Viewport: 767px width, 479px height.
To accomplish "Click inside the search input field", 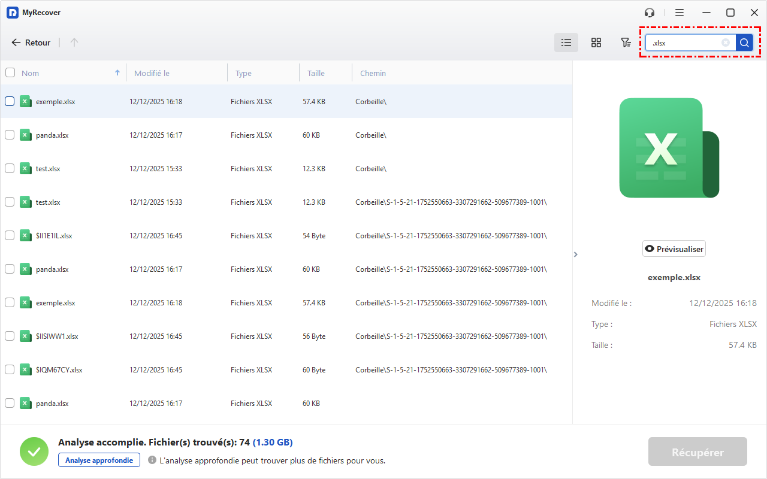I will (683, 43).
